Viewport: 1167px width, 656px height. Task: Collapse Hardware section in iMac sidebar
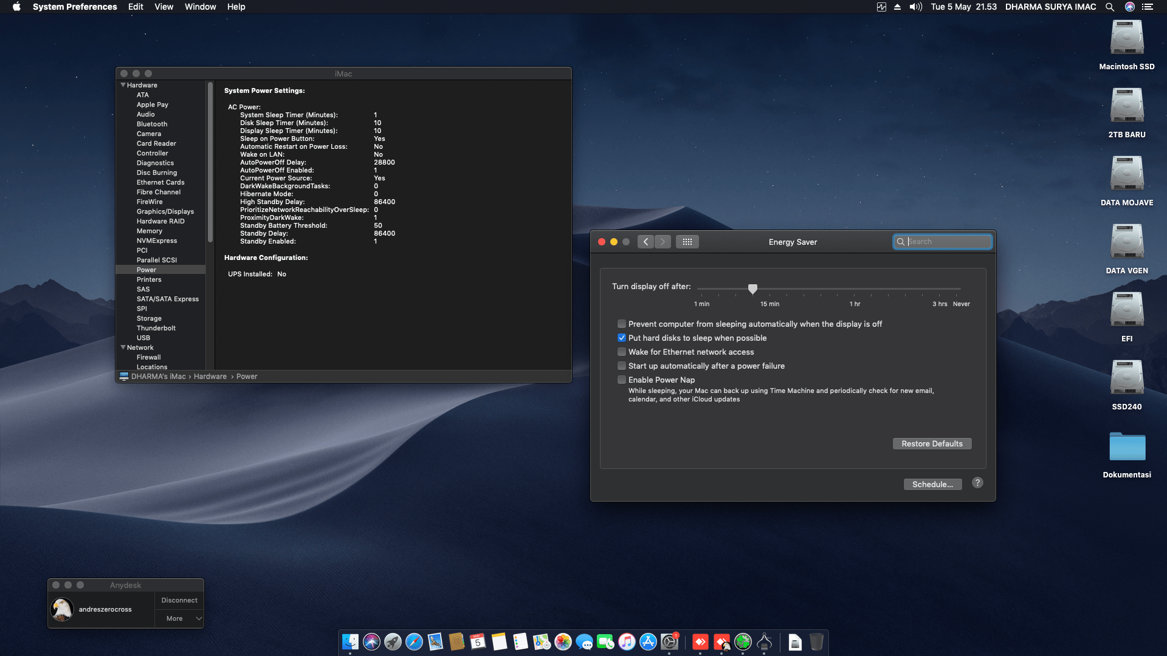123,85
